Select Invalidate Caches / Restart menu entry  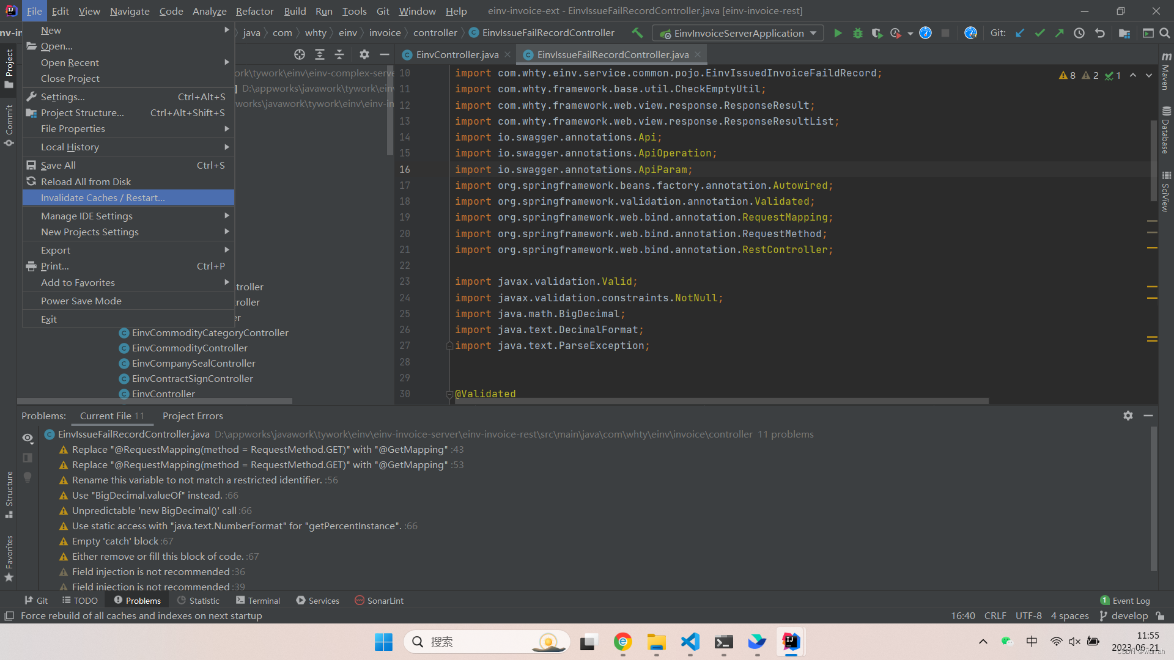[x=128, y=197]
